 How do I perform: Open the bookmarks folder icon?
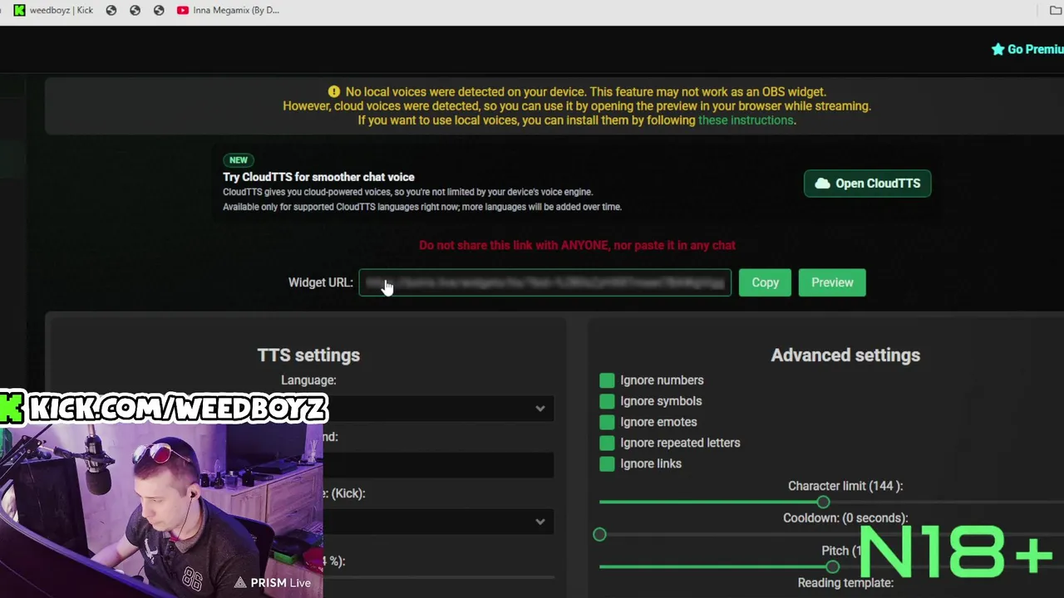1056,10
